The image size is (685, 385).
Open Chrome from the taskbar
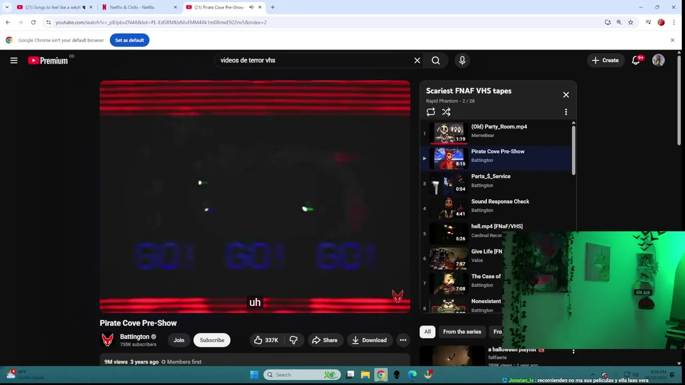point(380,375)
